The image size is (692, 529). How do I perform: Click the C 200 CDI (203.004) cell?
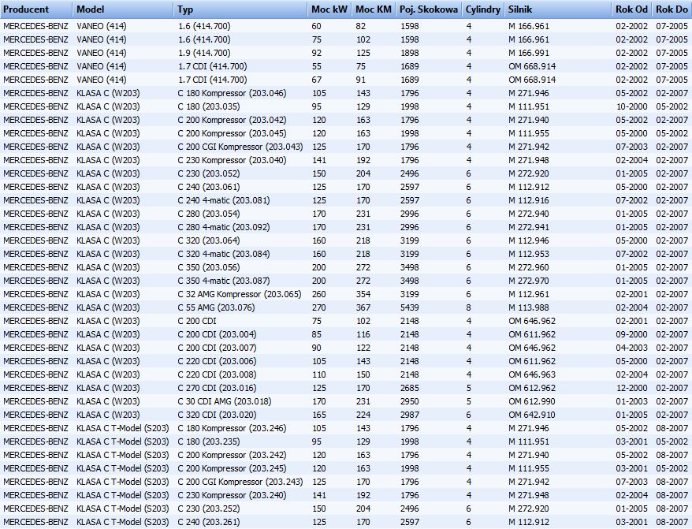pos(217,334)
